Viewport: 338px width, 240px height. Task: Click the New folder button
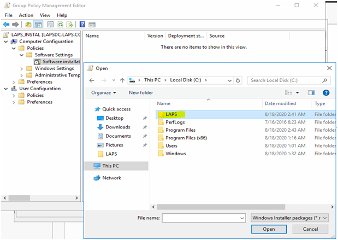(x=141, y=93)
